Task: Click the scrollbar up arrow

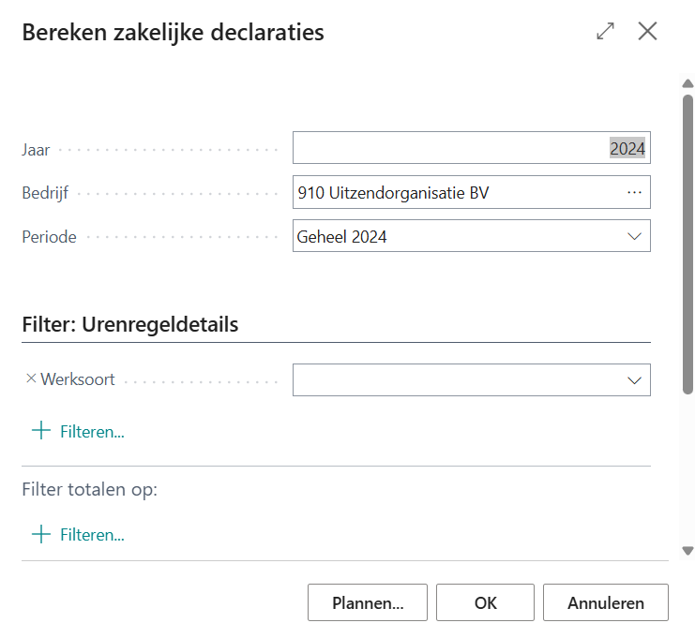Action: [687, 85]
